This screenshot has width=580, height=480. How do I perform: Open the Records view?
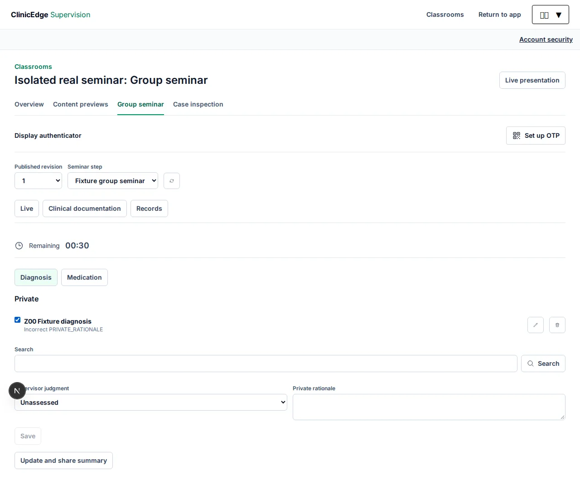[x=149, y=208]
